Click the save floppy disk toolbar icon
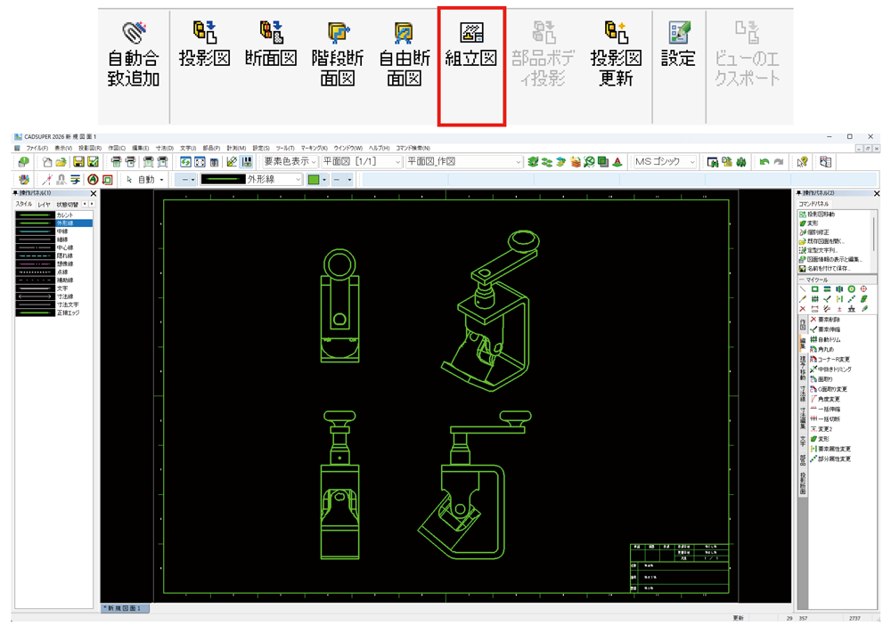Screen dimensions: 891x633 click(x=78, y=162)
